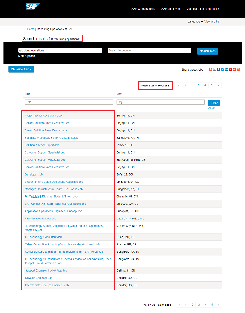The image size is (245, 313).
Task: Open the Language dropdown
Action: pyautogui.click(x=195, y=22)
